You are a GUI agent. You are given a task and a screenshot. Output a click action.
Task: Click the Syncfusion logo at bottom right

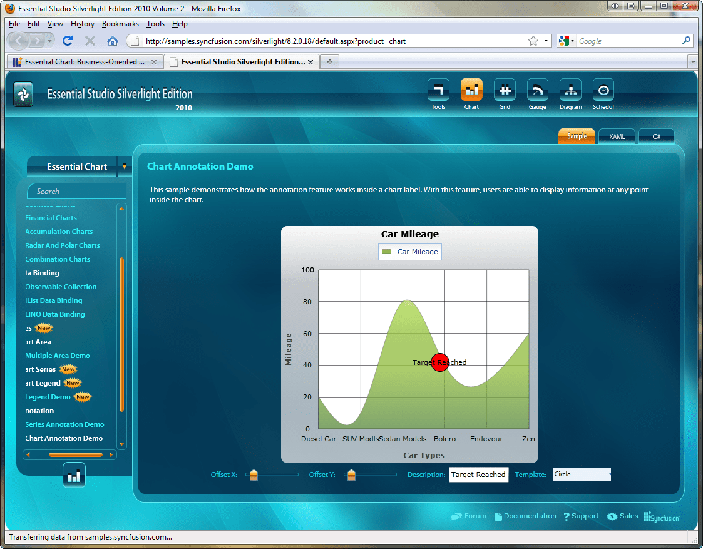coord(661,516)
